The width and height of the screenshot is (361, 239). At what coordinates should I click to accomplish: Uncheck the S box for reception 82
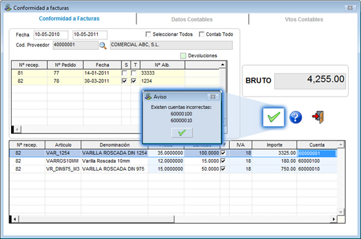[124, 81]
